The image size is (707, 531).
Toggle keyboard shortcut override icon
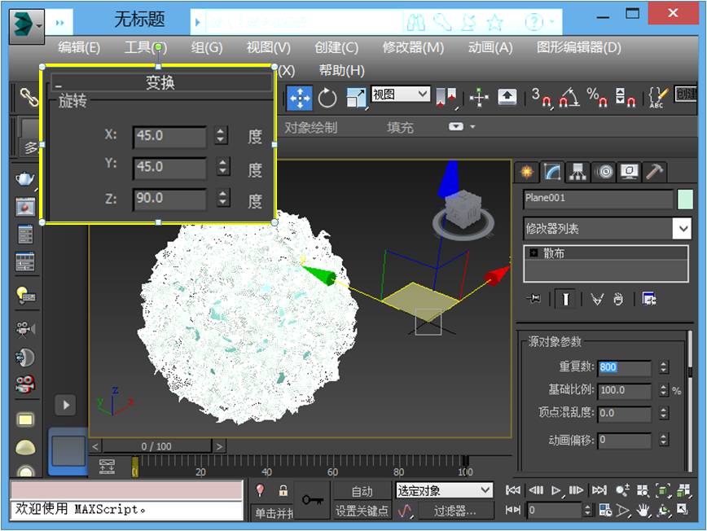(507, 96)
